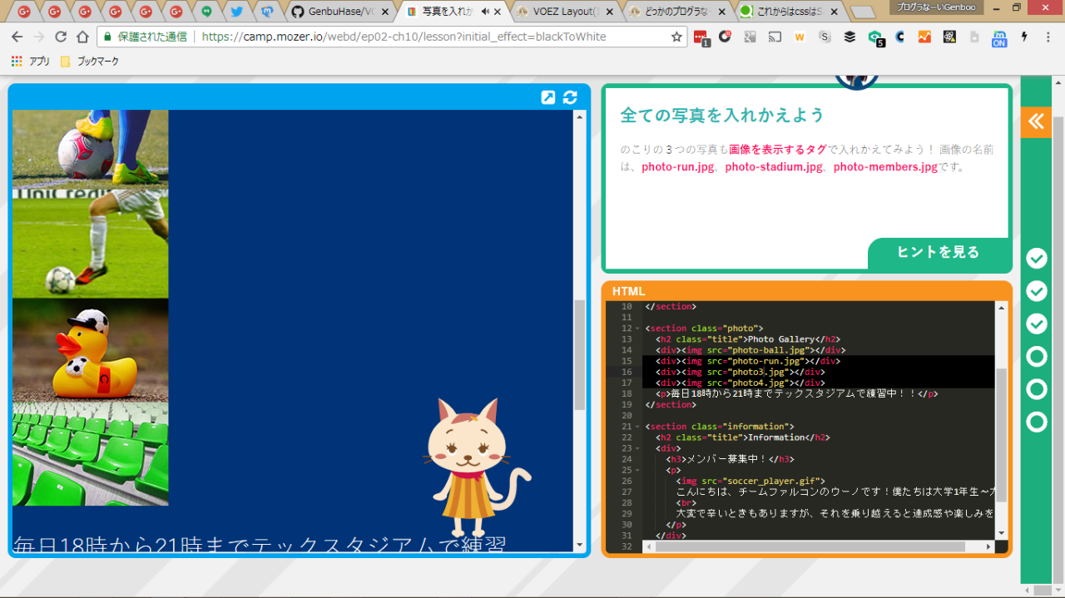The width and height of the screenshot is (1065, 598).
Task: Mute audio on the active tab
Action: click(485, 12)
